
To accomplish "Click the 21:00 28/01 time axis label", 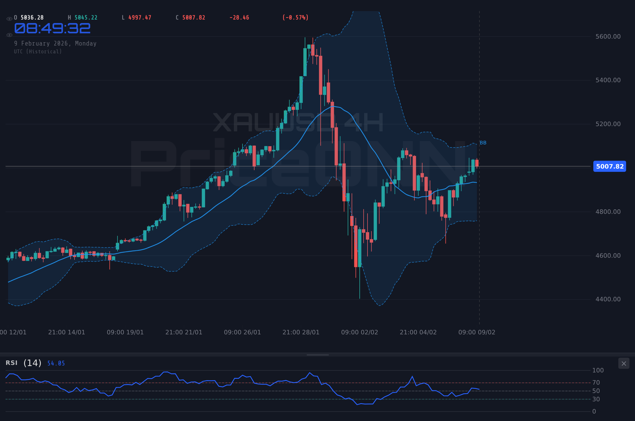I will click(301, 332).
